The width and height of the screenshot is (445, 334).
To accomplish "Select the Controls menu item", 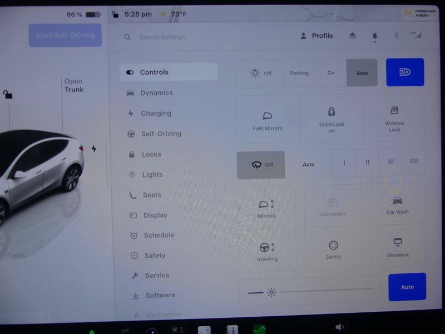I will pos(169,72).
